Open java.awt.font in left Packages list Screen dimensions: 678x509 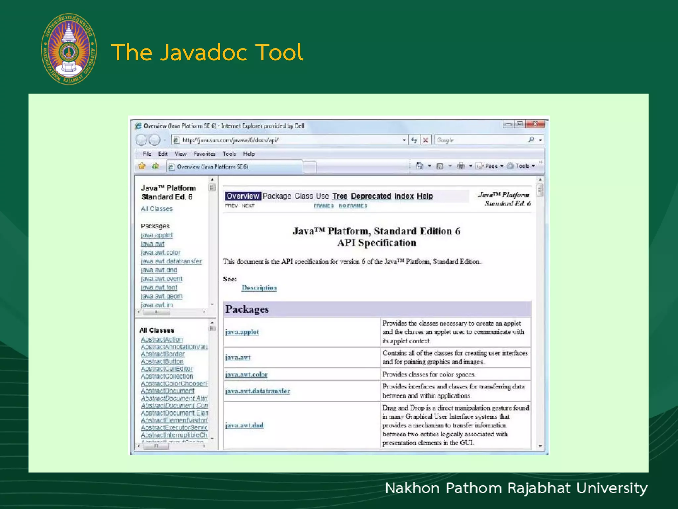159,287
